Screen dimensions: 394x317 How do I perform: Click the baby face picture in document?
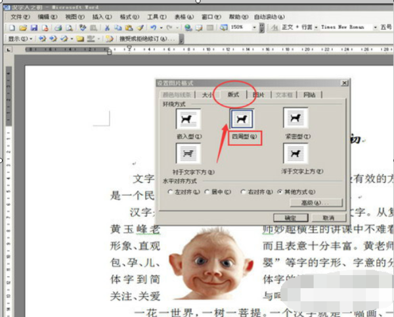click(211, 263)
